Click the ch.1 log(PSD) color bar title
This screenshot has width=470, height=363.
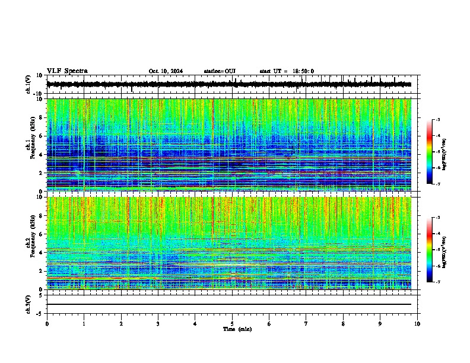tap(444, 154)
